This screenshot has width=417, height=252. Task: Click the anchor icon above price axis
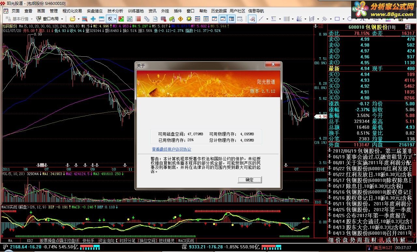pyautogui.click(x=315, y=26)
